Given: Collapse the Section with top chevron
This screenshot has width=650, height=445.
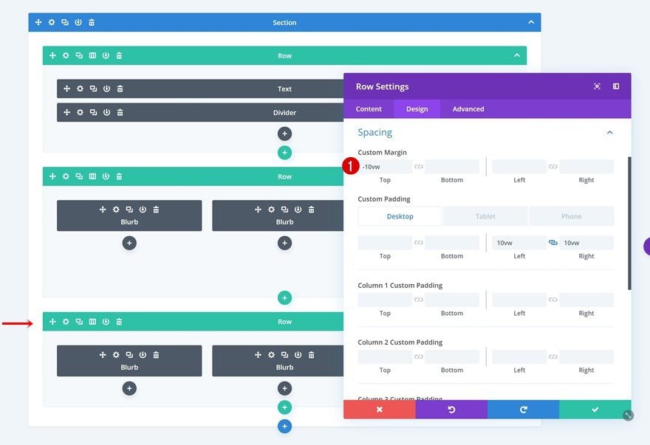Looking at the screenshot, I should click(531, 22).
